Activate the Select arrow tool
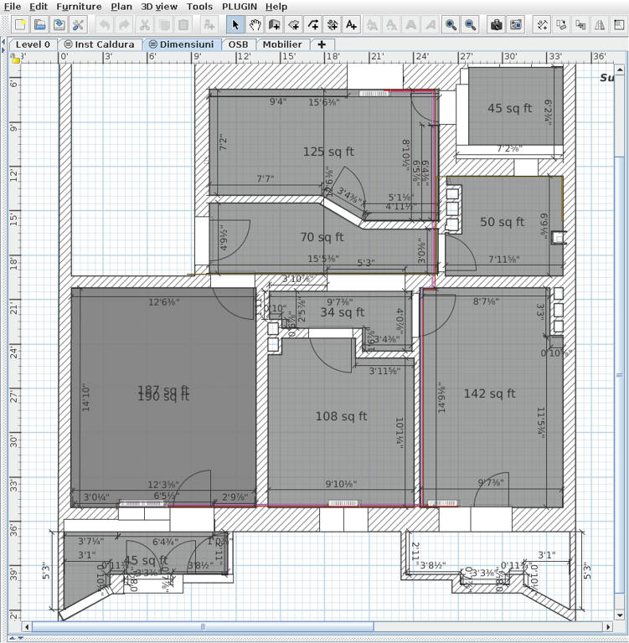 click(235, 25)
